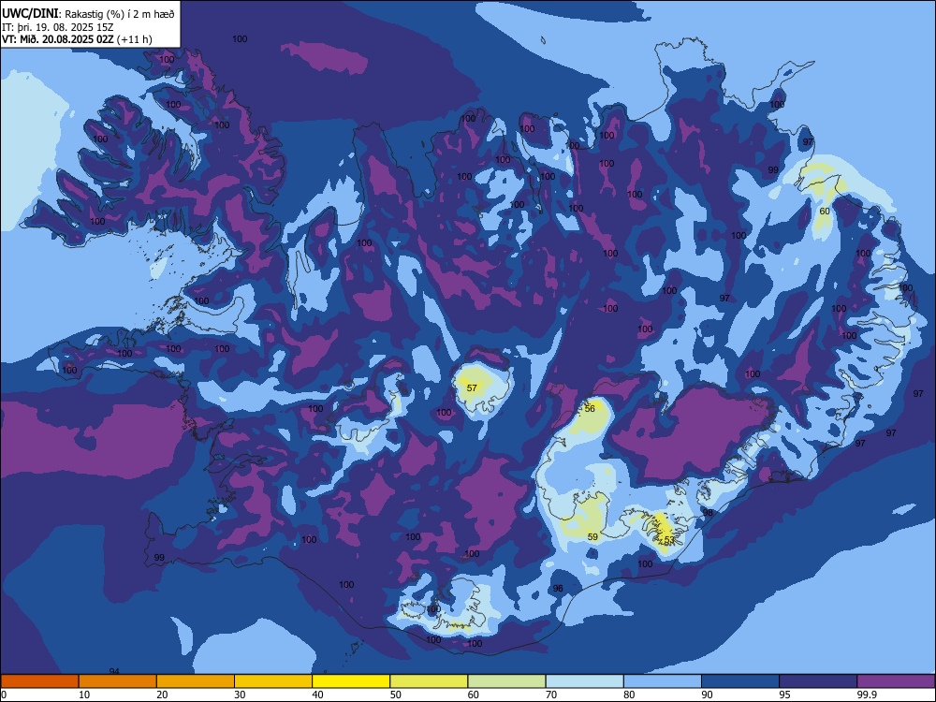Click the '56' humidity value on the map
The height and width of the screenshot is (702, 936).
click(590, 409)
